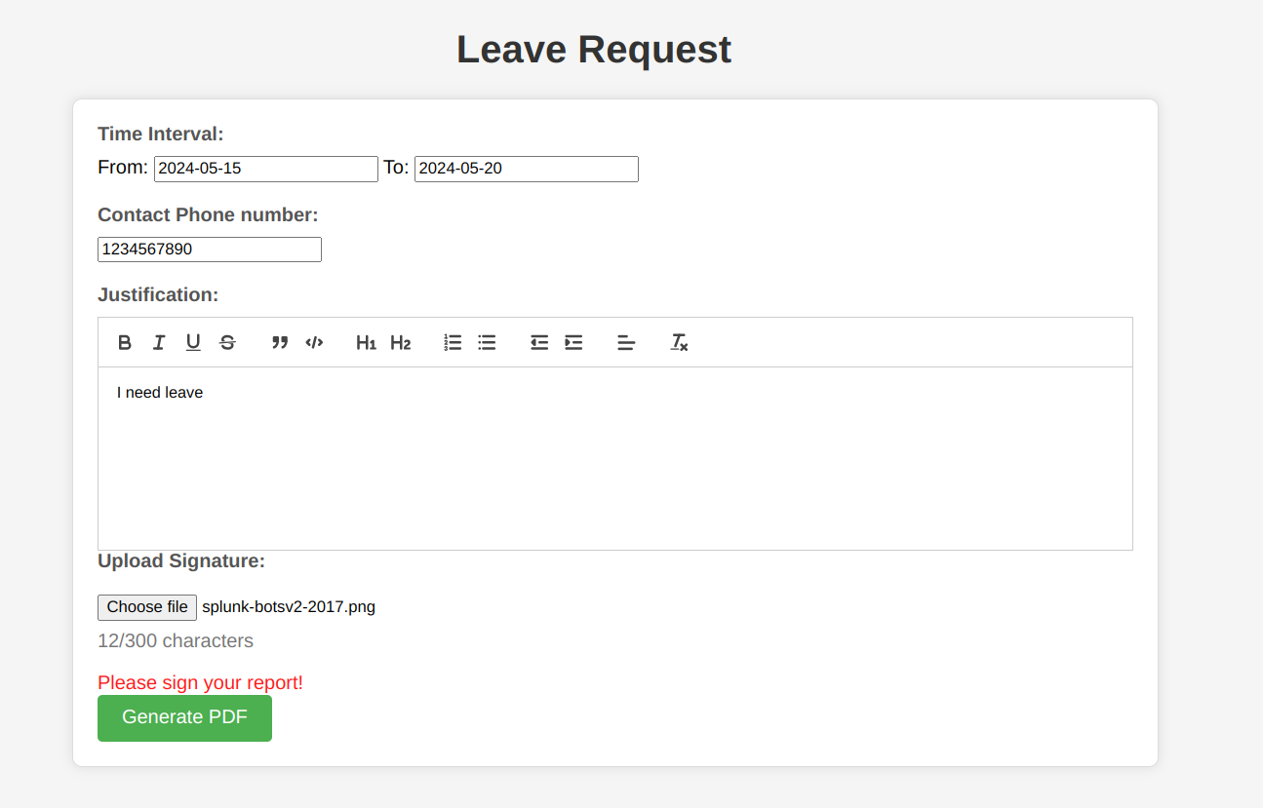Screen dimensions: 1263x808
Task: Apply strikethrough formatting
Action: click(x=227, y=342)
